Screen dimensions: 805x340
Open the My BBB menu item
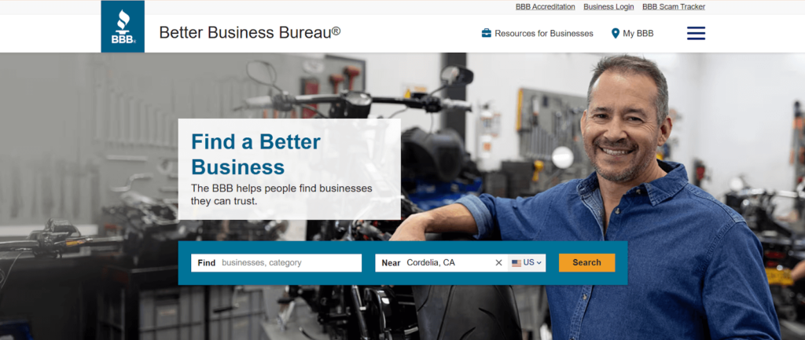coord(633,33)
